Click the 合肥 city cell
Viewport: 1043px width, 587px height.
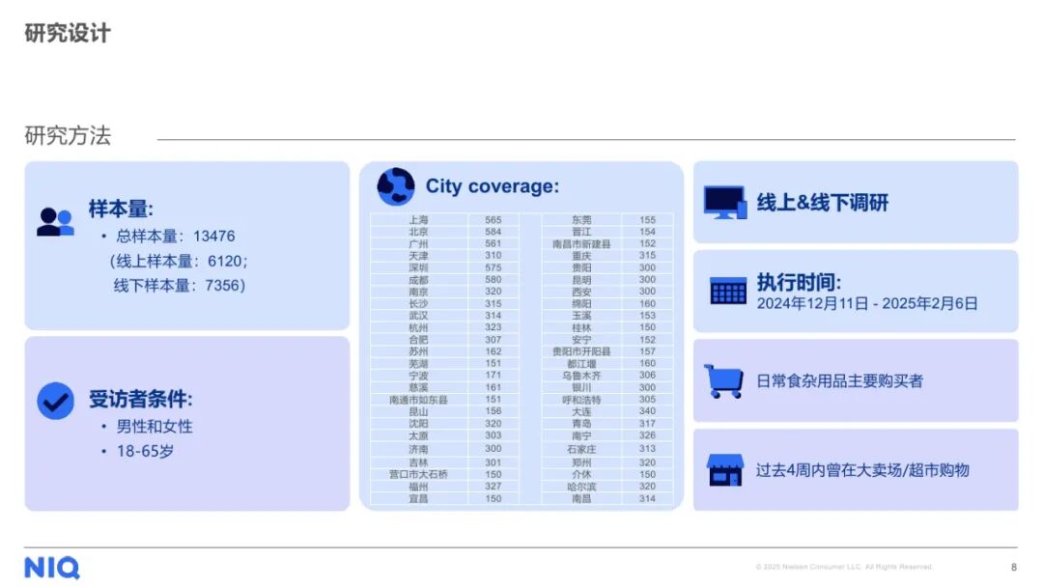coord(418,340)
